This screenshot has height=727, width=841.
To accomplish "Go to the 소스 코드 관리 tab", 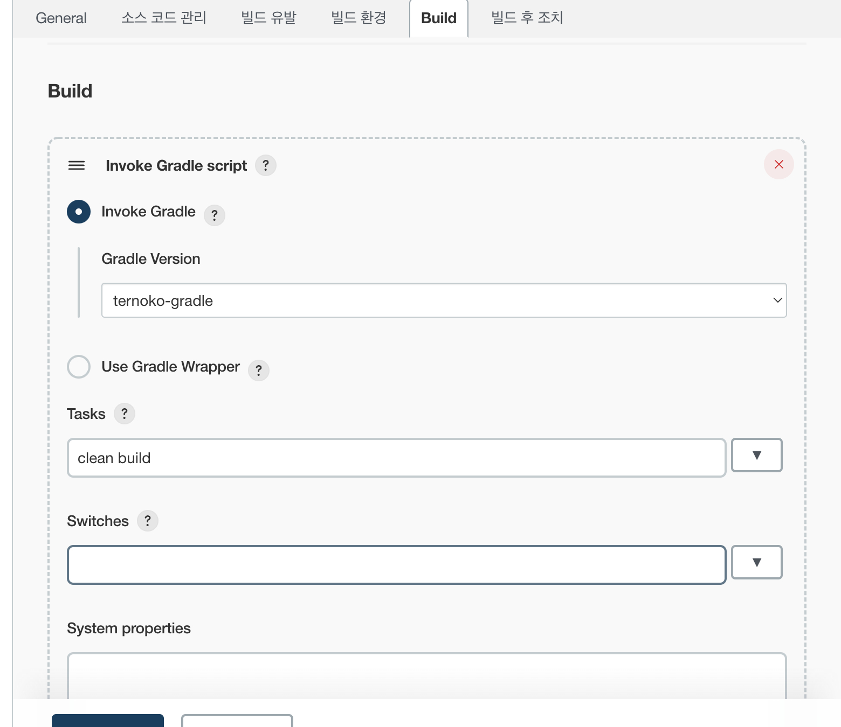I will pyautogui.click(x=164, y=18).
